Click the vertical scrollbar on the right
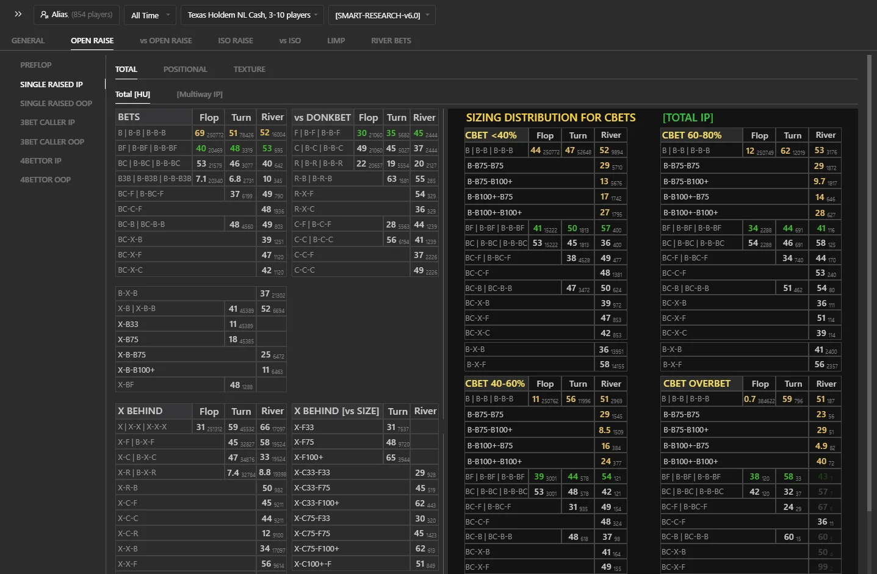Screen dimensions: 877x574 tap(870, 284)
